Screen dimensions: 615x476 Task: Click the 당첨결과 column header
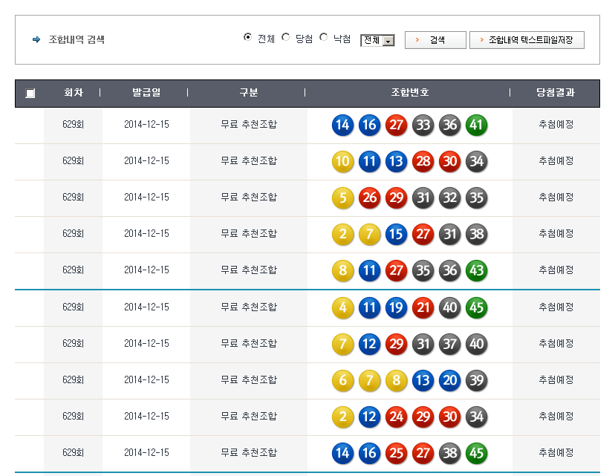(556, 93)
